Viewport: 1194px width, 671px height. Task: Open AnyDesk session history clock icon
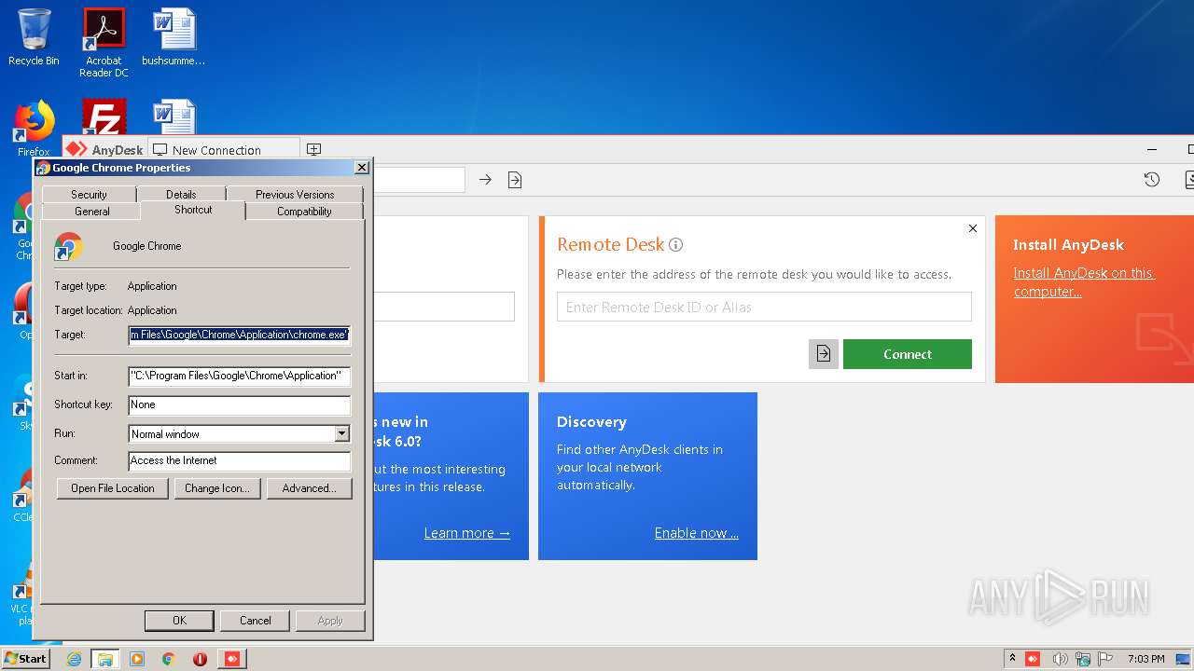tap(1152, 180)
